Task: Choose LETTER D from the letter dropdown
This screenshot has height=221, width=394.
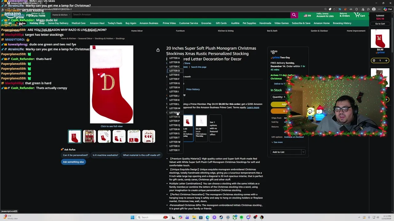Action: [x=175, y=71]
